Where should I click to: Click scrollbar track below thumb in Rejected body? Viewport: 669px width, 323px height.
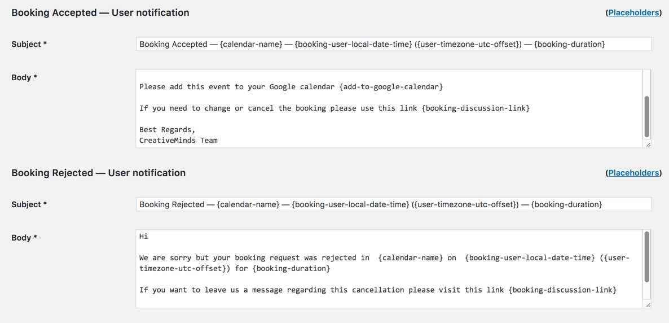pos(646,293)
